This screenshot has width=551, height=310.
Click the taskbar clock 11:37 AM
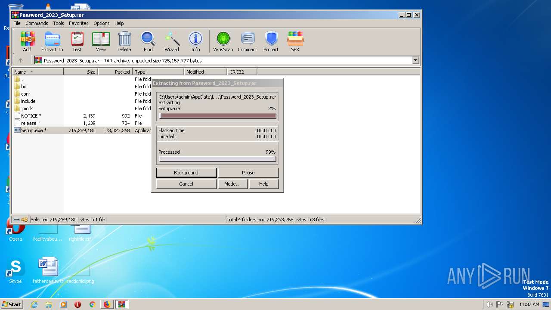click(529, 304)
